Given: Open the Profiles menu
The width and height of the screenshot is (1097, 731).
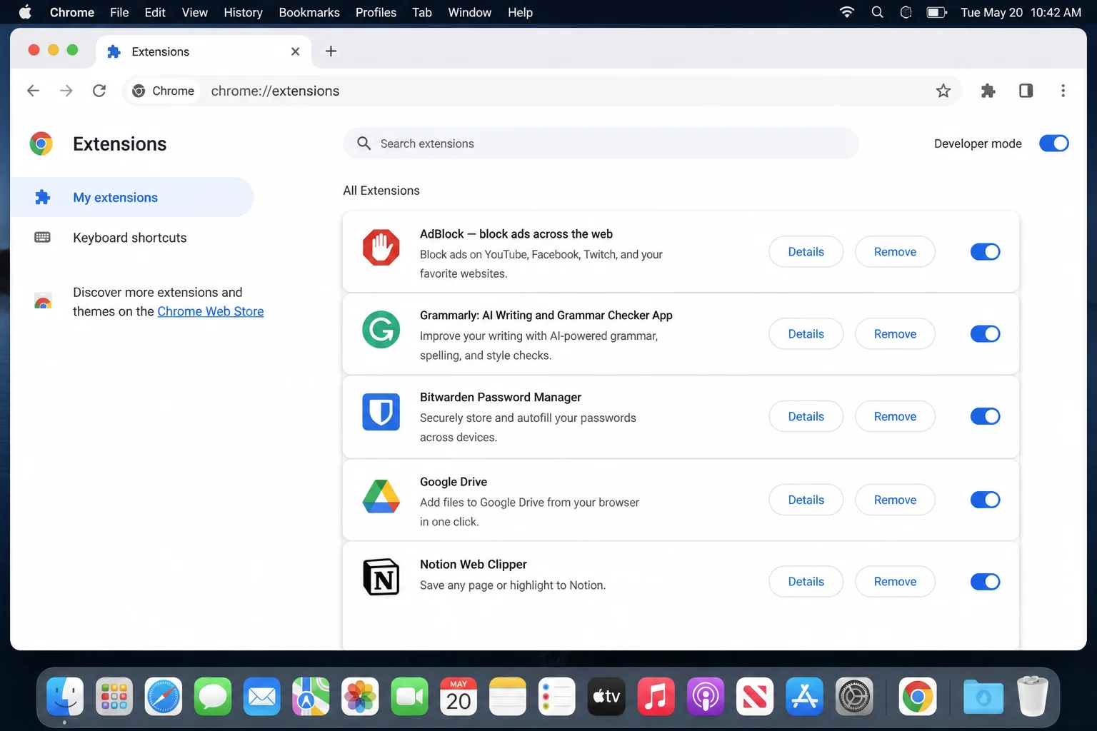Looking at the screenshot, I should pyautogui.click(x=376, y=12).
